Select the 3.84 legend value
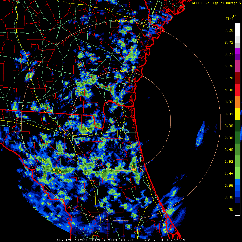The width and height of the screenshot is (242, 242). [x=229, y=114]
